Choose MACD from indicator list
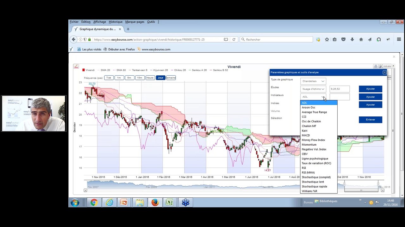The image size is (405, 227). (x=319, y=135)
